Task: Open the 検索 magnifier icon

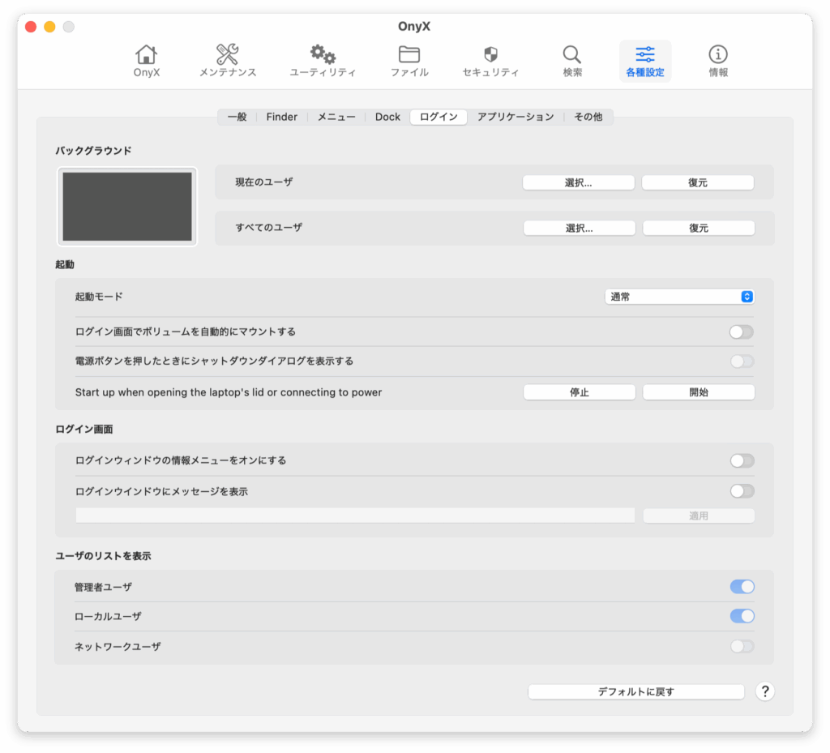Action: pos(572,55)
